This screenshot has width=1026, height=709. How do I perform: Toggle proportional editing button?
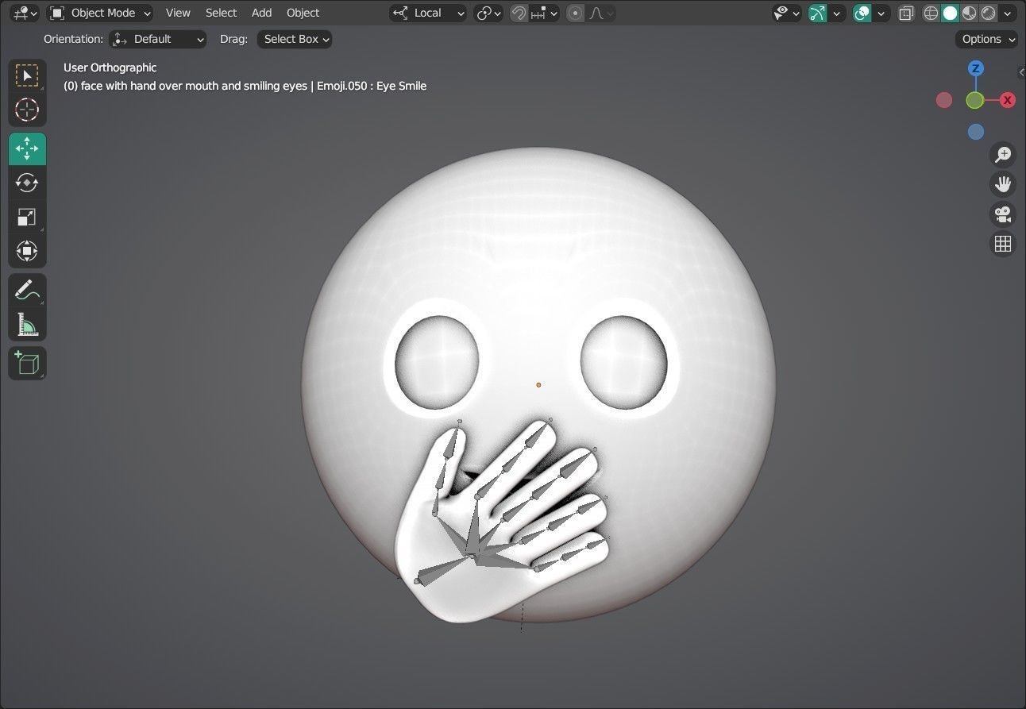pyautogui.click(x=576, y=13)
